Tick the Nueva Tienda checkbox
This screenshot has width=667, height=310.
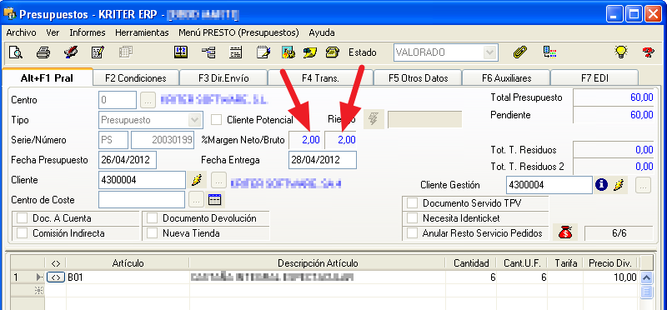point(153,233)
